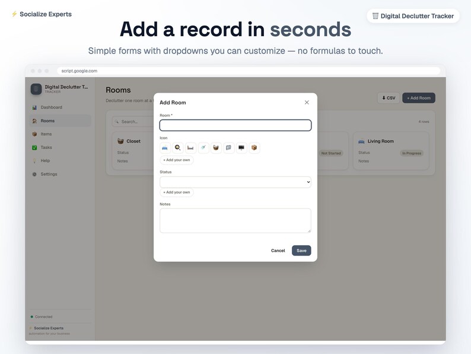Click the Living Room card title
Image resolution: width=471 pixels, height=354 pixels.
[381, 141]
